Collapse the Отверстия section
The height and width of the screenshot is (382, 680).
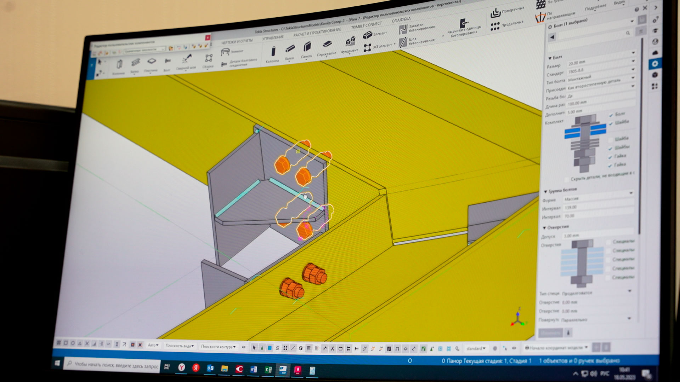point(544,228)
